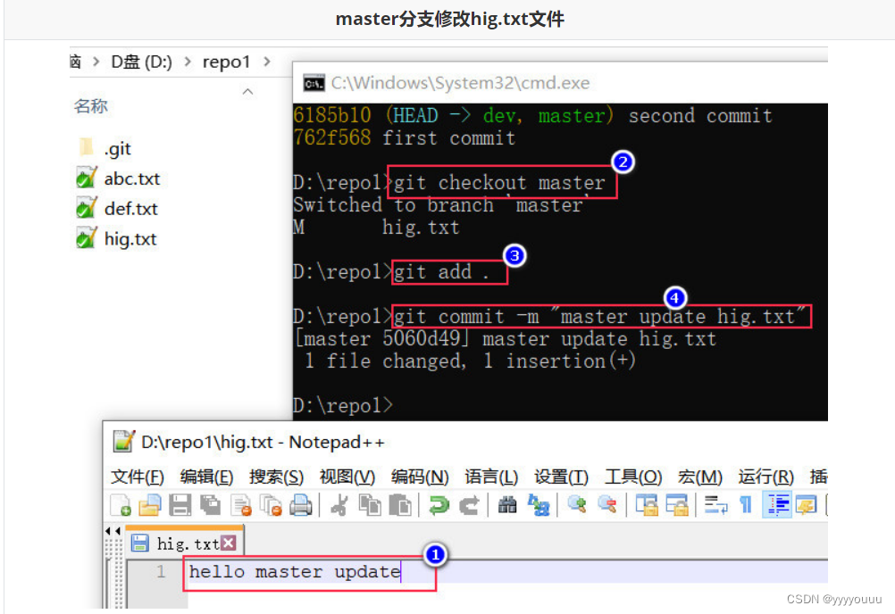Click the Undo arrow icon
The height and width of the screenshot is (614, 895).
[x=438, y=505]
